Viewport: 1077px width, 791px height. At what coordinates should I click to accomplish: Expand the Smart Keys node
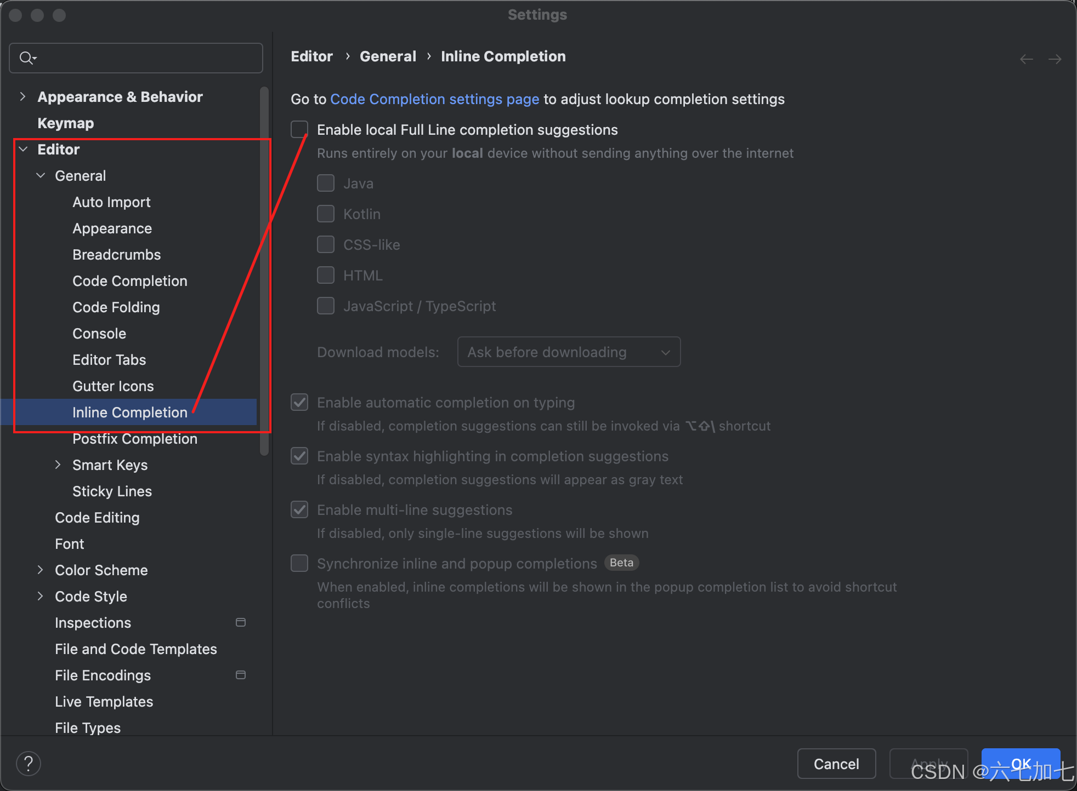[58, 465]
